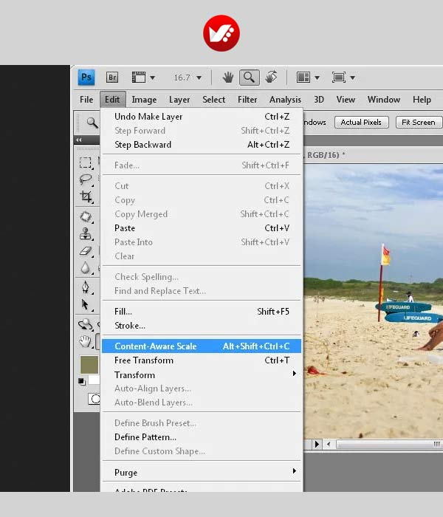Select the 3D Rotate tool
Viewport: 443px width, 517px height.
click(86, 324)
